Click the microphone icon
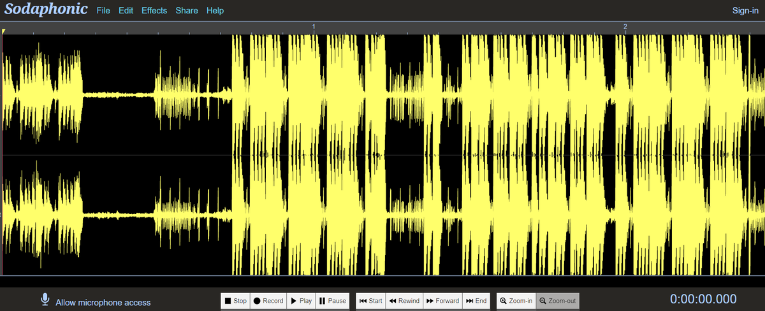This screenshot has width=765, height=311. [45, 299]
